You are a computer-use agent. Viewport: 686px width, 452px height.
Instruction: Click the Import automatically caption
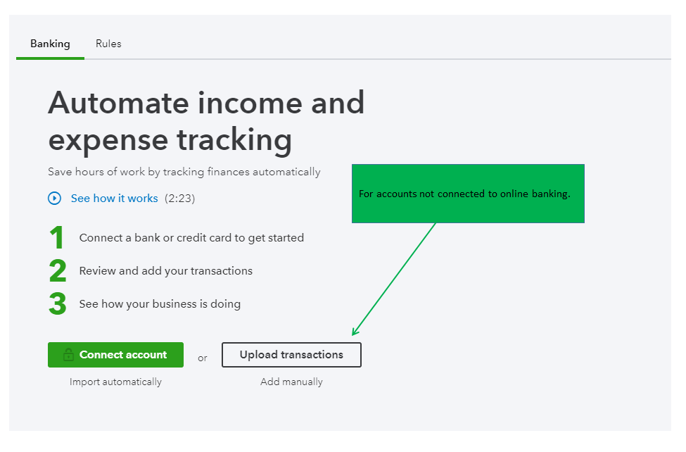(115, 382)
